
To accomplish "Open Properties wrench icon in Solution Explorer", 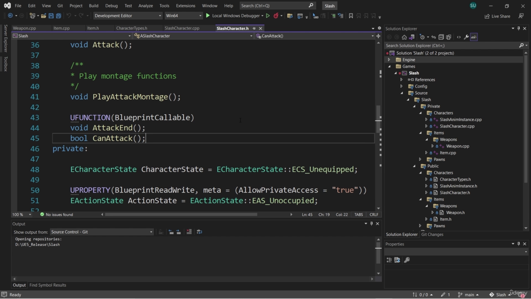I will point(466,37).
